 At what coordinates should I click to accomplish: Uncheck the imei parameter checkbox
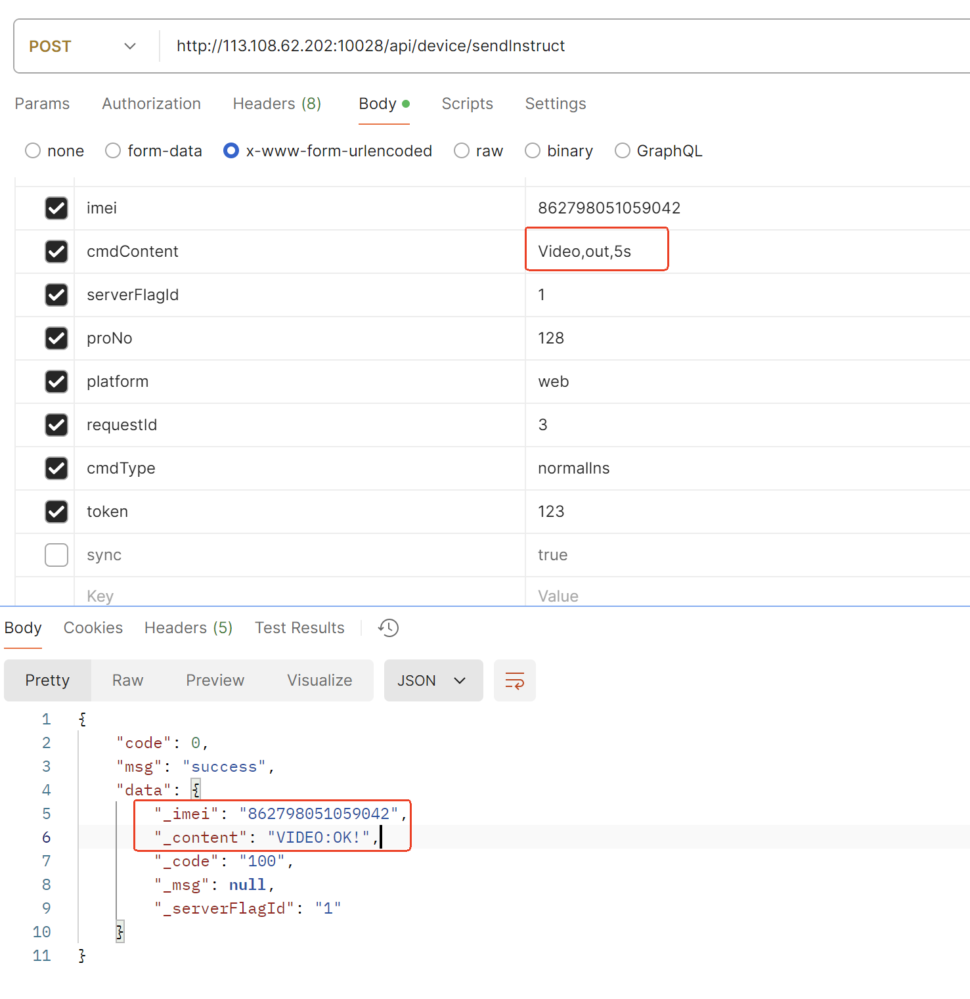click(x=56, y=208)
